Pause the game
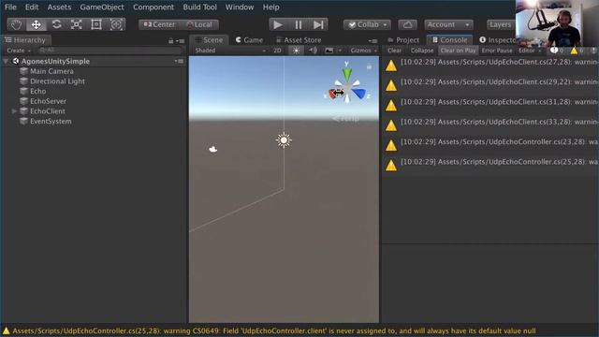The width and height of the screenshot is (599, 337). [299, 25]
